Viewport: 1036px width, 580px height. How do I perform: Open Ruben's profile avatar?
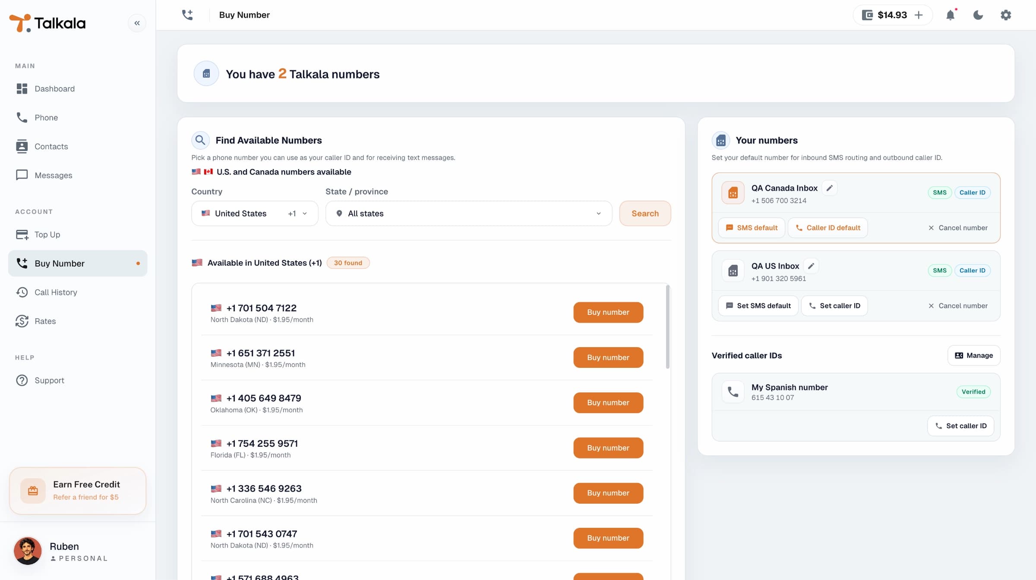(28, 551)
